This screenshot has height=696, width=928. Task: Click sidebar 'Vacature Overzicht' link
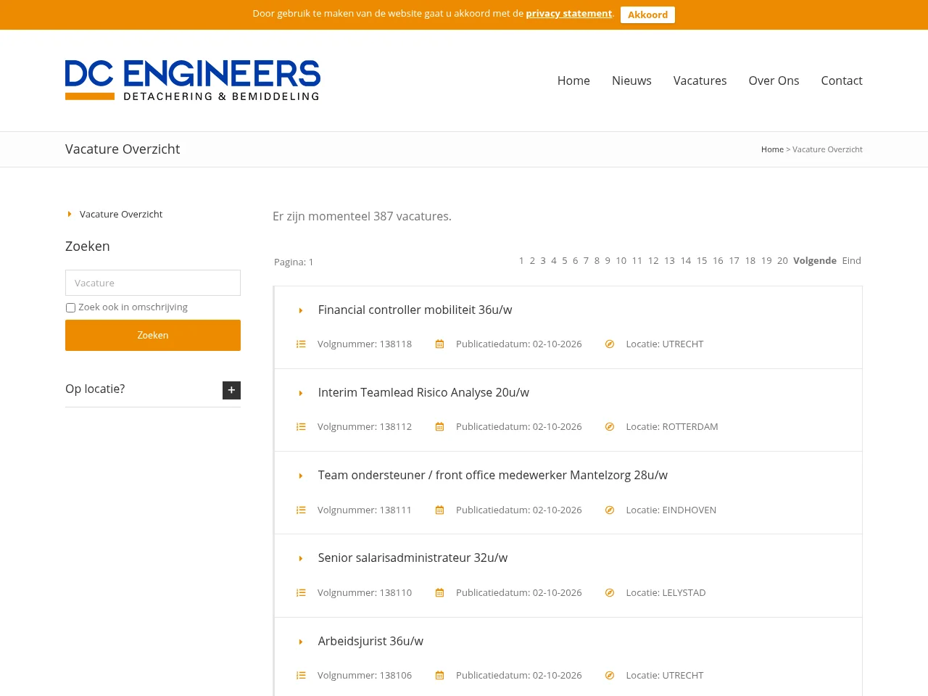point(121,214)
